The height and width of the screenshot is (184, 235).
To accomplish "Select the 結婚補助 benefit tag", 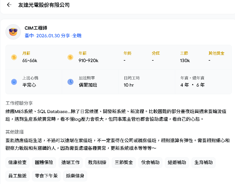I will [x=177, y=162].
